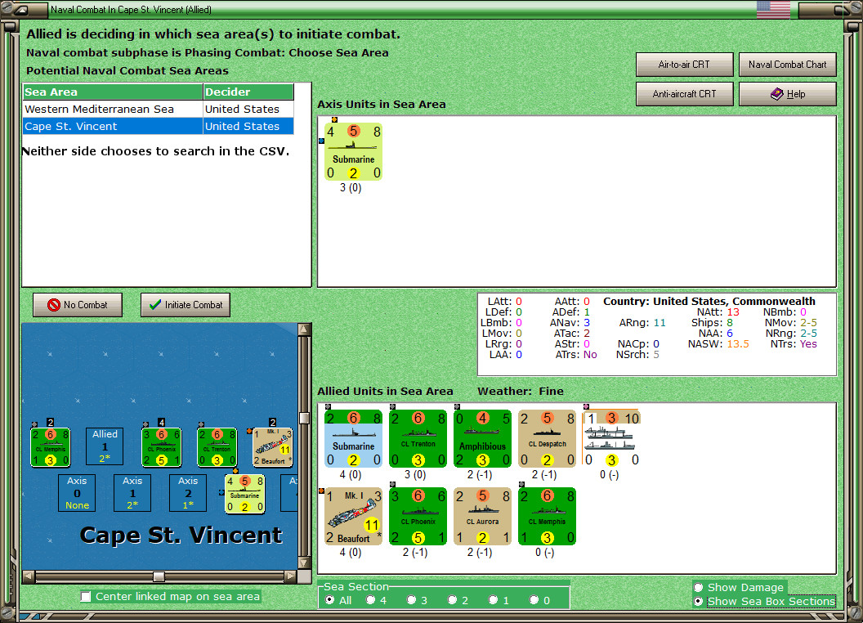Screen dimensions: 863x623
Task: Click the map vertical scrollbar thumb
Action: (304, 418)
